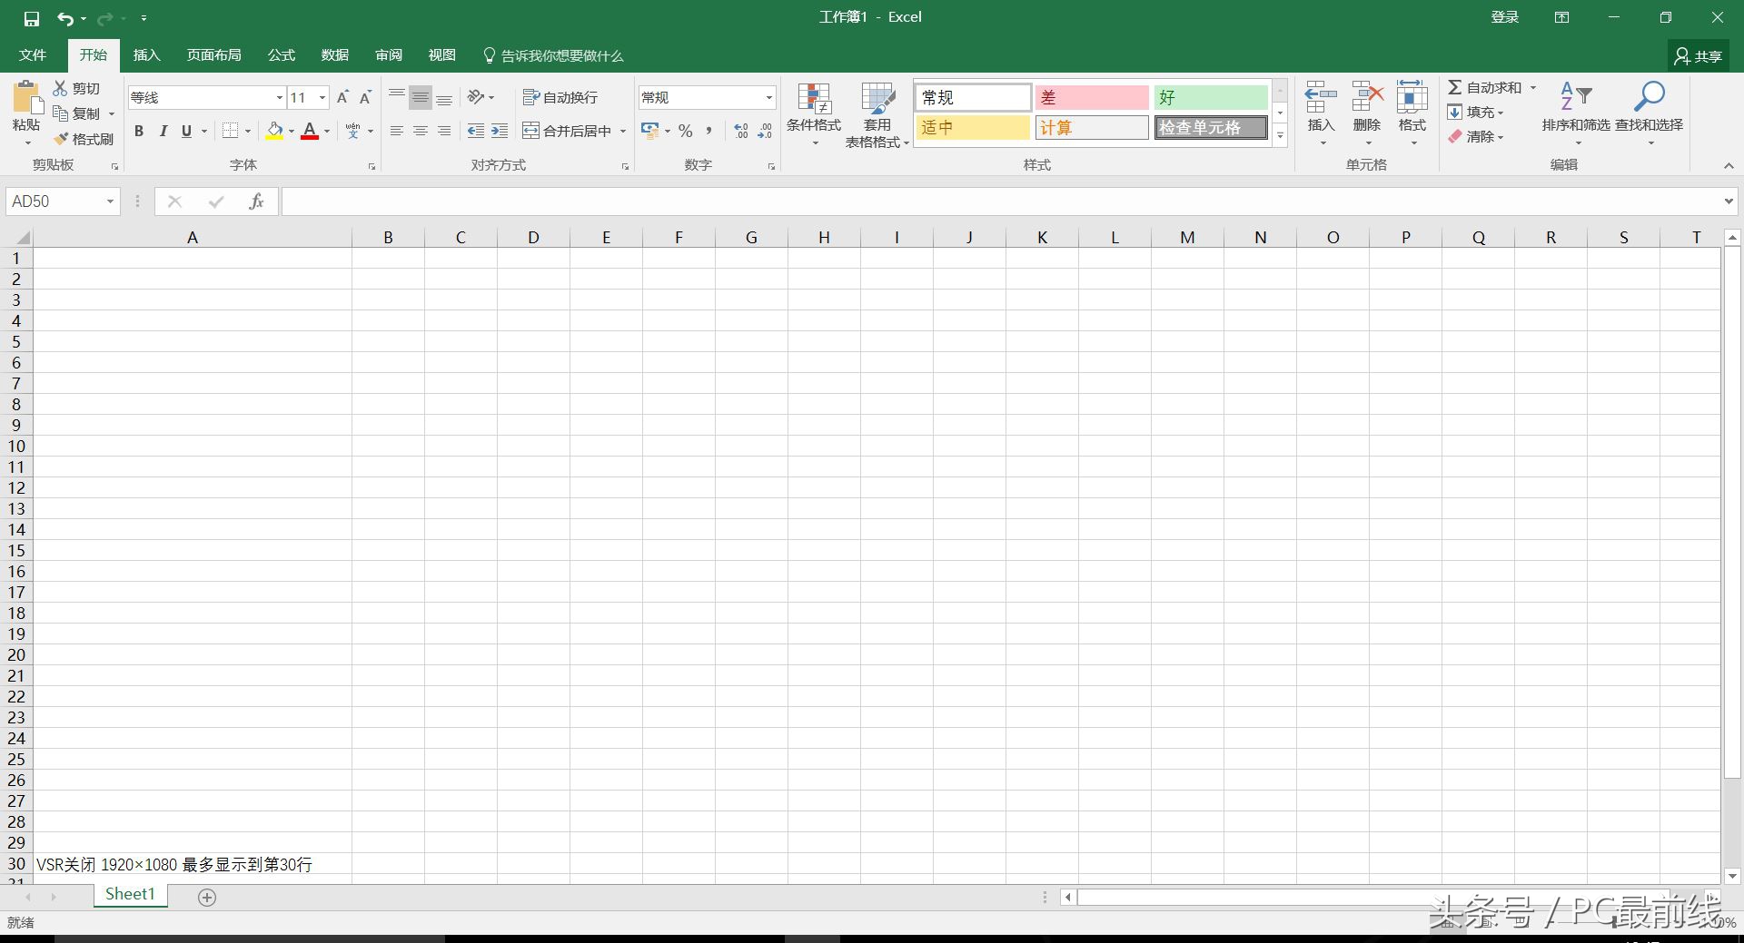The image size is (1744, 943).
Task: Open Find and Select magnifier
Action: pyautogui.click(x=1650, y=114)
